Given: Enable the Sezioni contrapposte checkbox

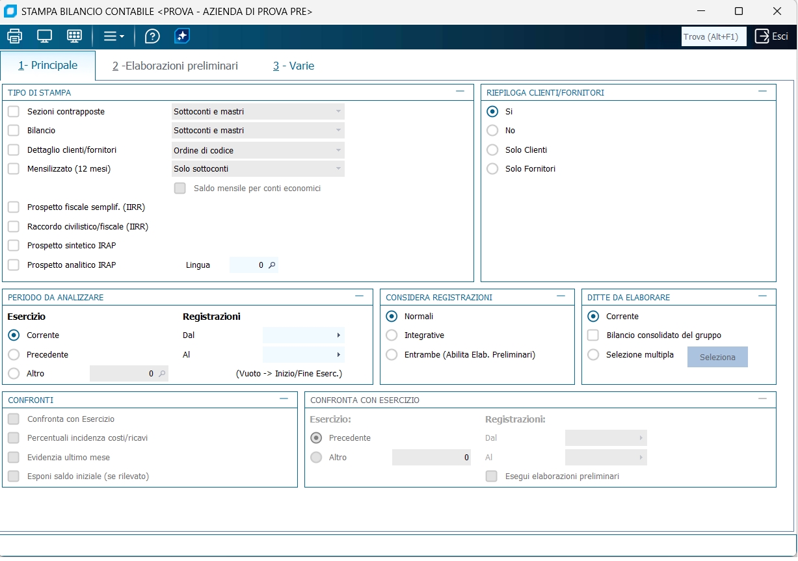Looking at the screenshot, I should [14, 112].
